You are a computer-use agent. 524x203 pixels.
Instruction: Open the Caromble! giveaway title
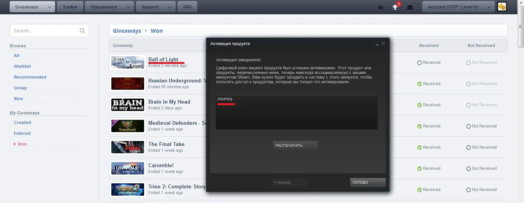[x=161, y=165]
